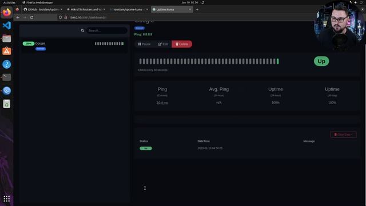
Task: Click the Activities button in the top bar
Action: (9, 2)
